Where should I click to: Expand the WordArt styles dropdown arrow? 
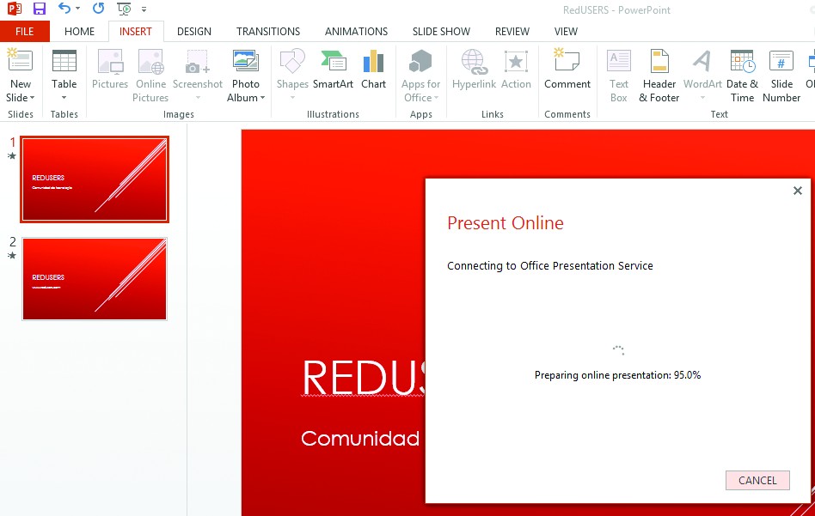(702, 98)
